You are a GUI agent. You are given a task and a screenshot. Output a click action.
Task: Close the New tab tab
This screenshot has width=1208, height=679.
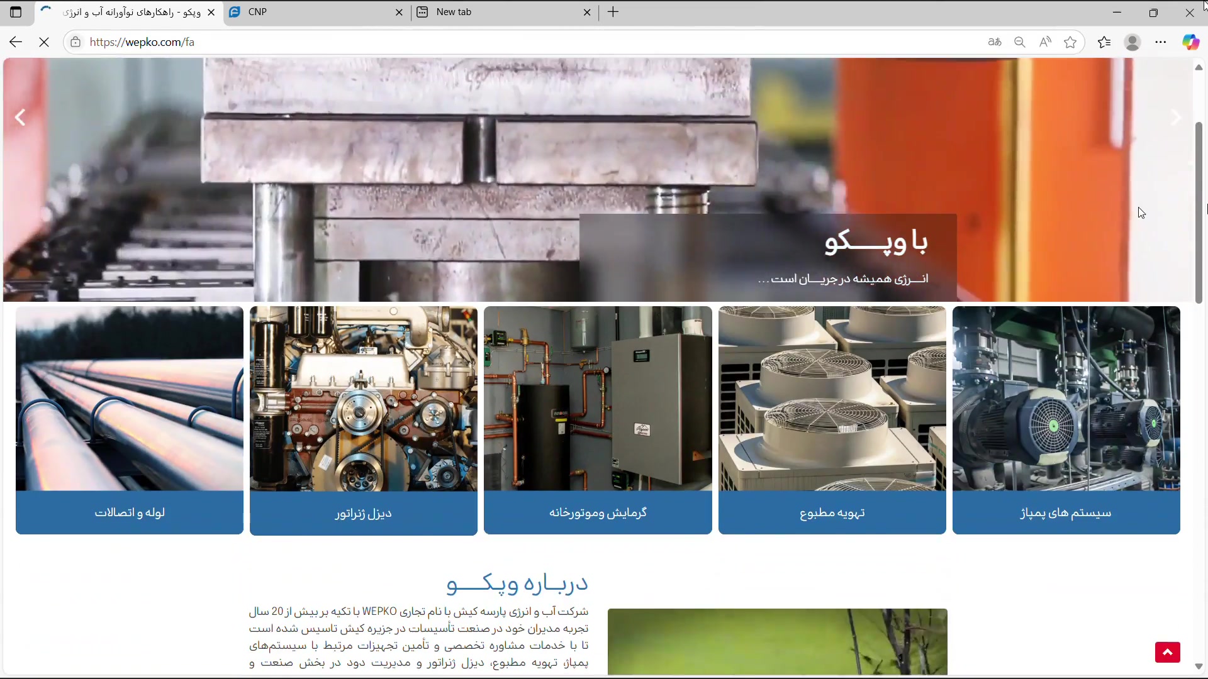point(587,12)
